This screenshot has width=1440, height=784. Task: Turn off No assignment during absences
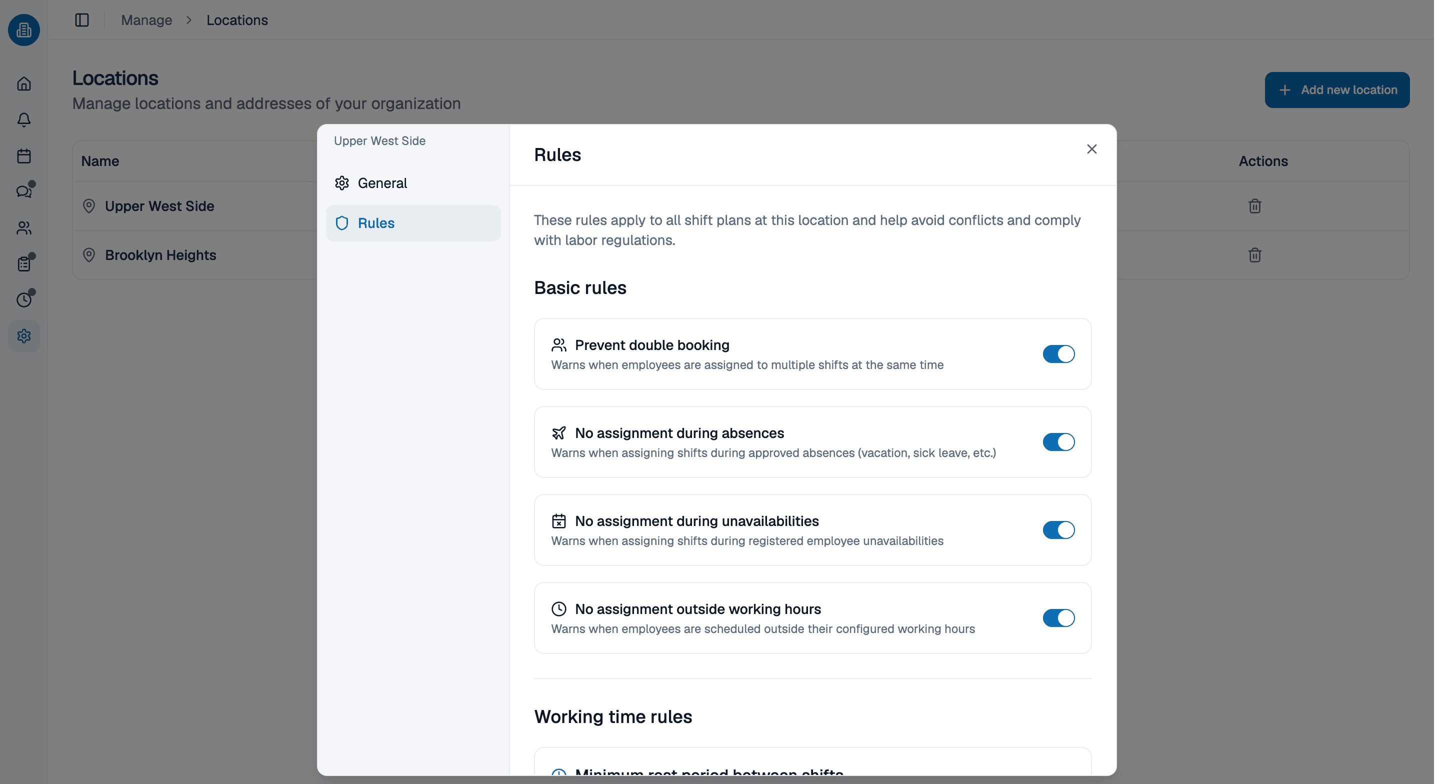[x=1058, y=442]
